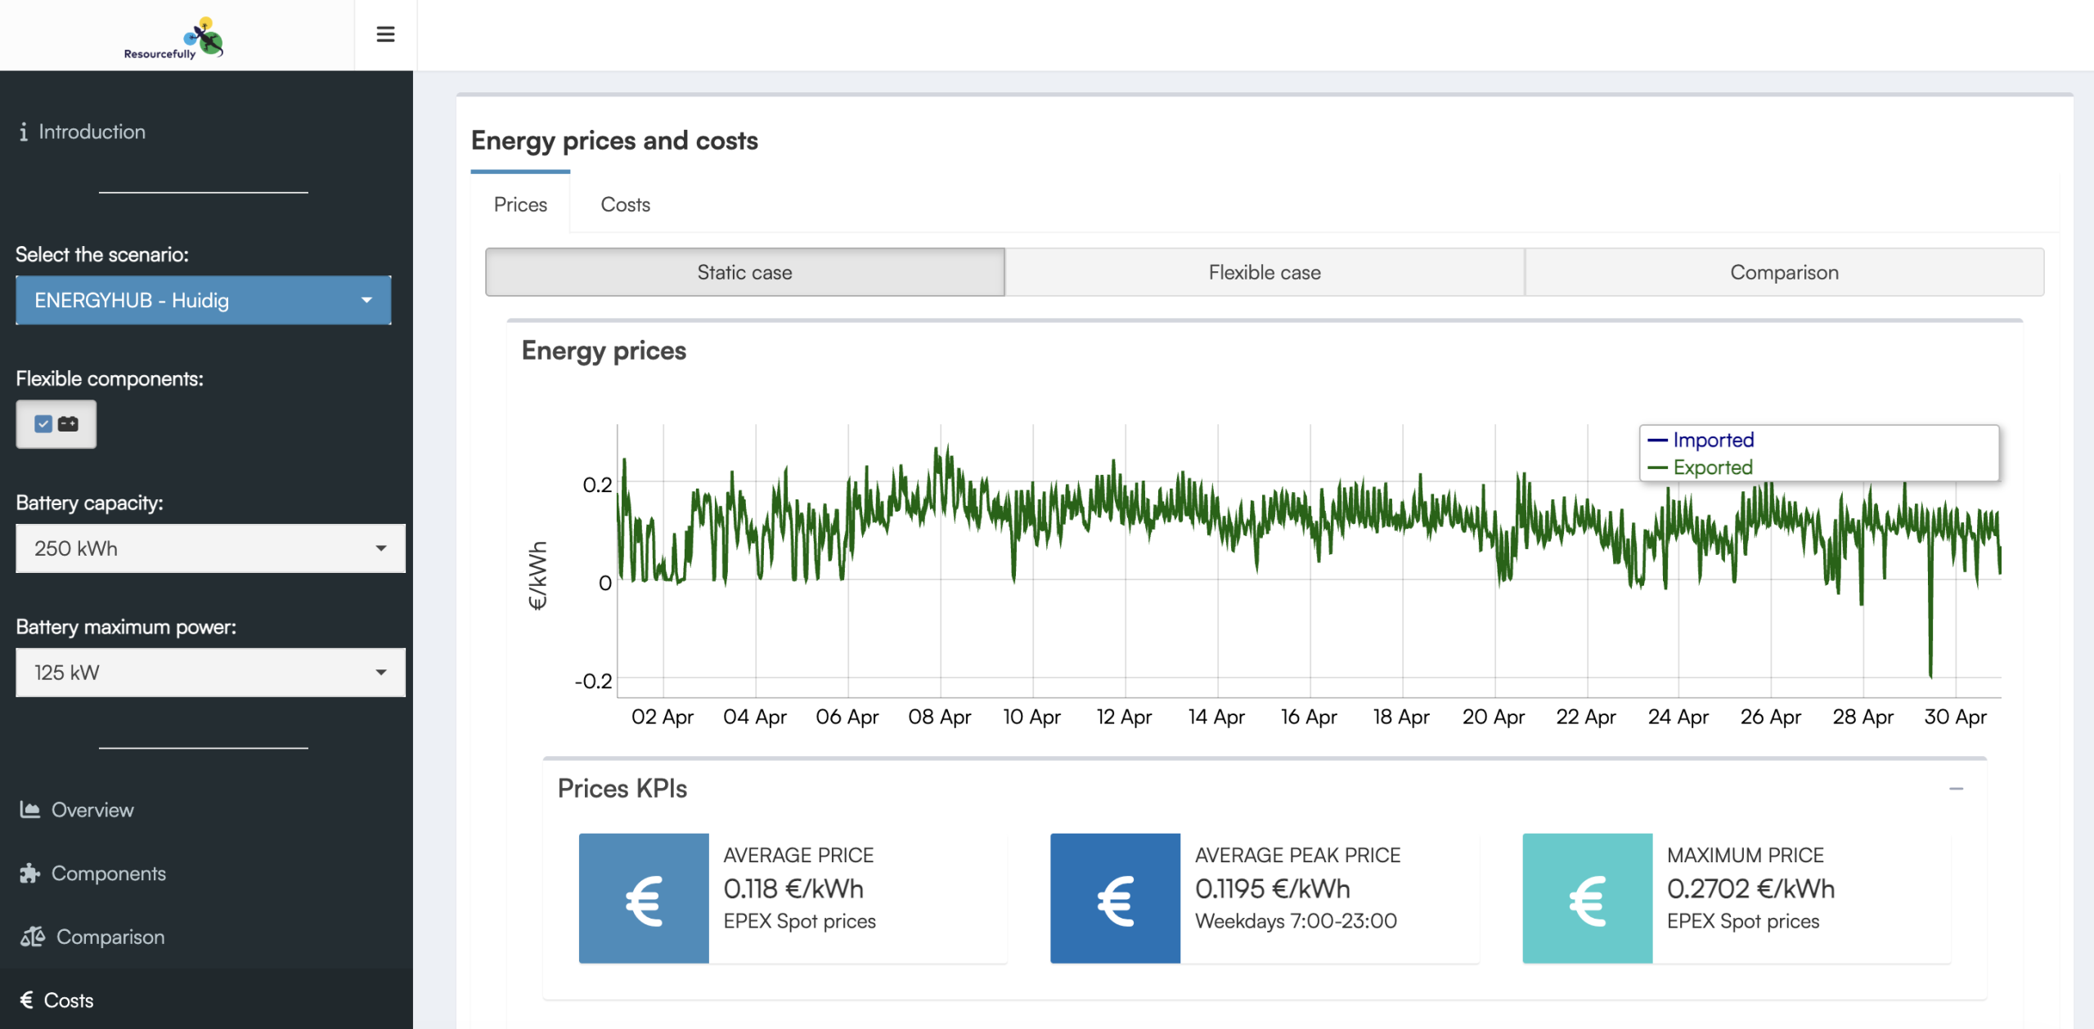The image size is (2094, 1029).
Task: Open the scenario dropdown showing ENERGYHUB - Huidig
Action: click(x=203, y=300)
